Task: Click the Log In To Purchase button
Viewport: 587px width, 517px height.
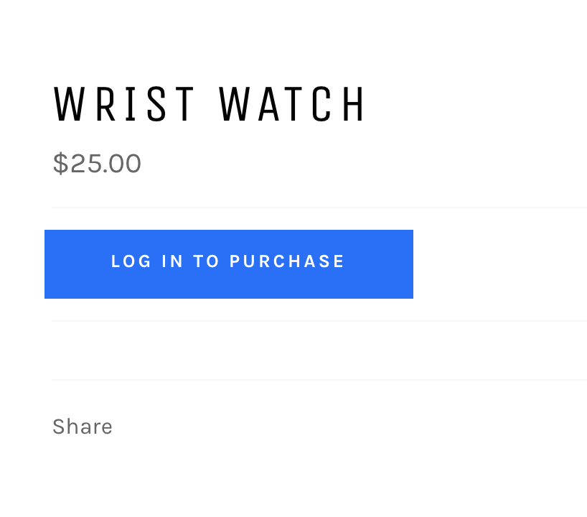Action: pos(228,264)
